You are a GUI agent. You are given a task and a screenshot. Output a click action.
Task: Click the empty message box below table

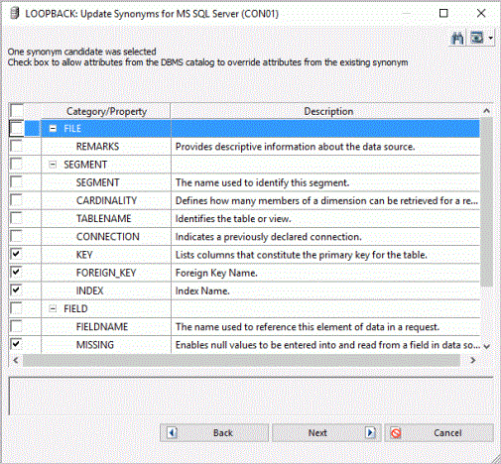click(251, 396)
